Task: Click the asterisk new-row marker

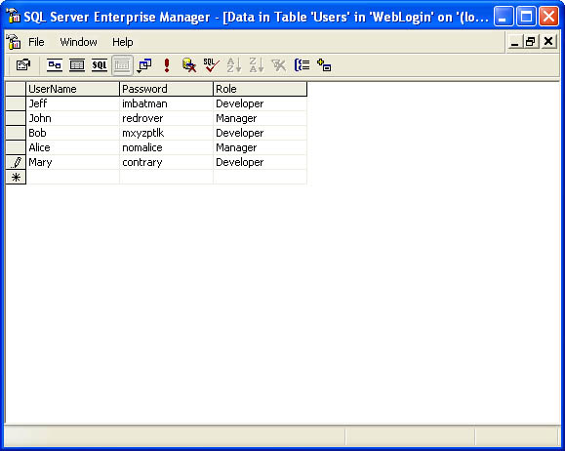Action: pyautogui.click(x=16, y=177)
